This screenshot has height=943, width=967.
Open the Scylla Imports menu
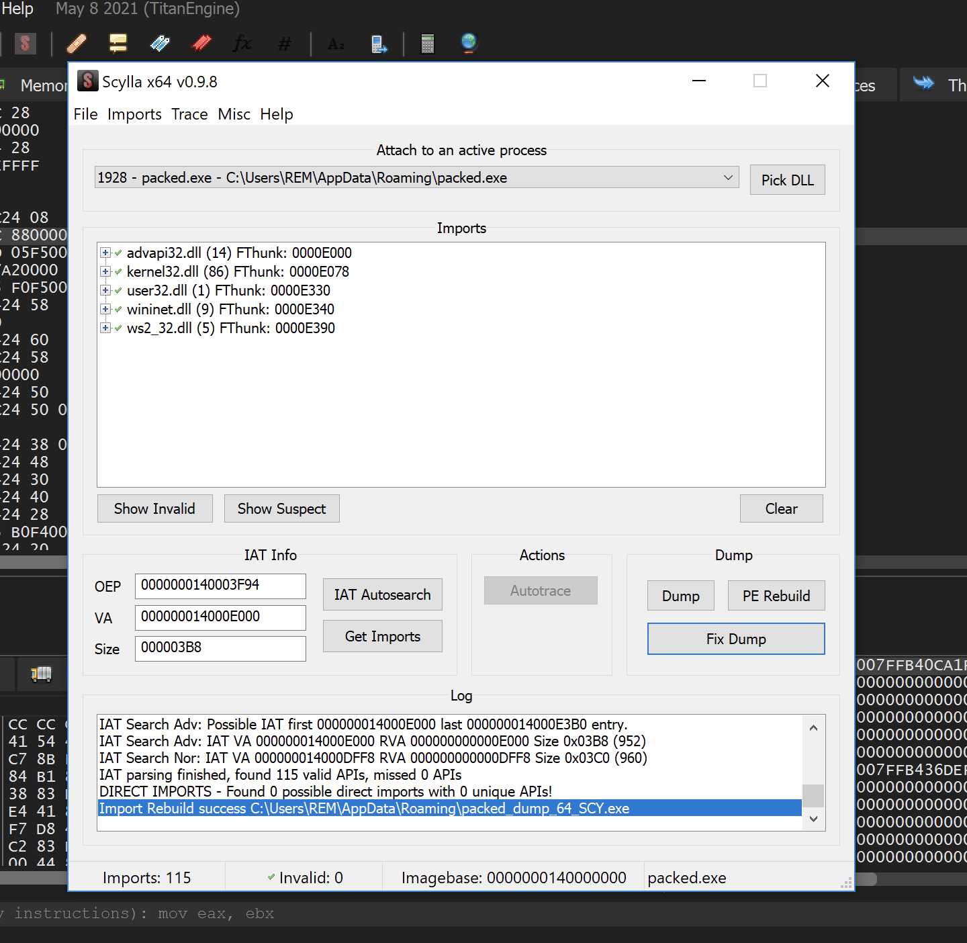click(134, 114)
